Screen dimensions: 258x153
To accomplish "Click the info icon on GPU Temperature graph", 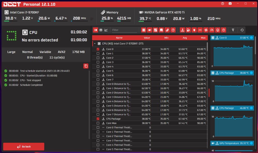I will (251, 143).
